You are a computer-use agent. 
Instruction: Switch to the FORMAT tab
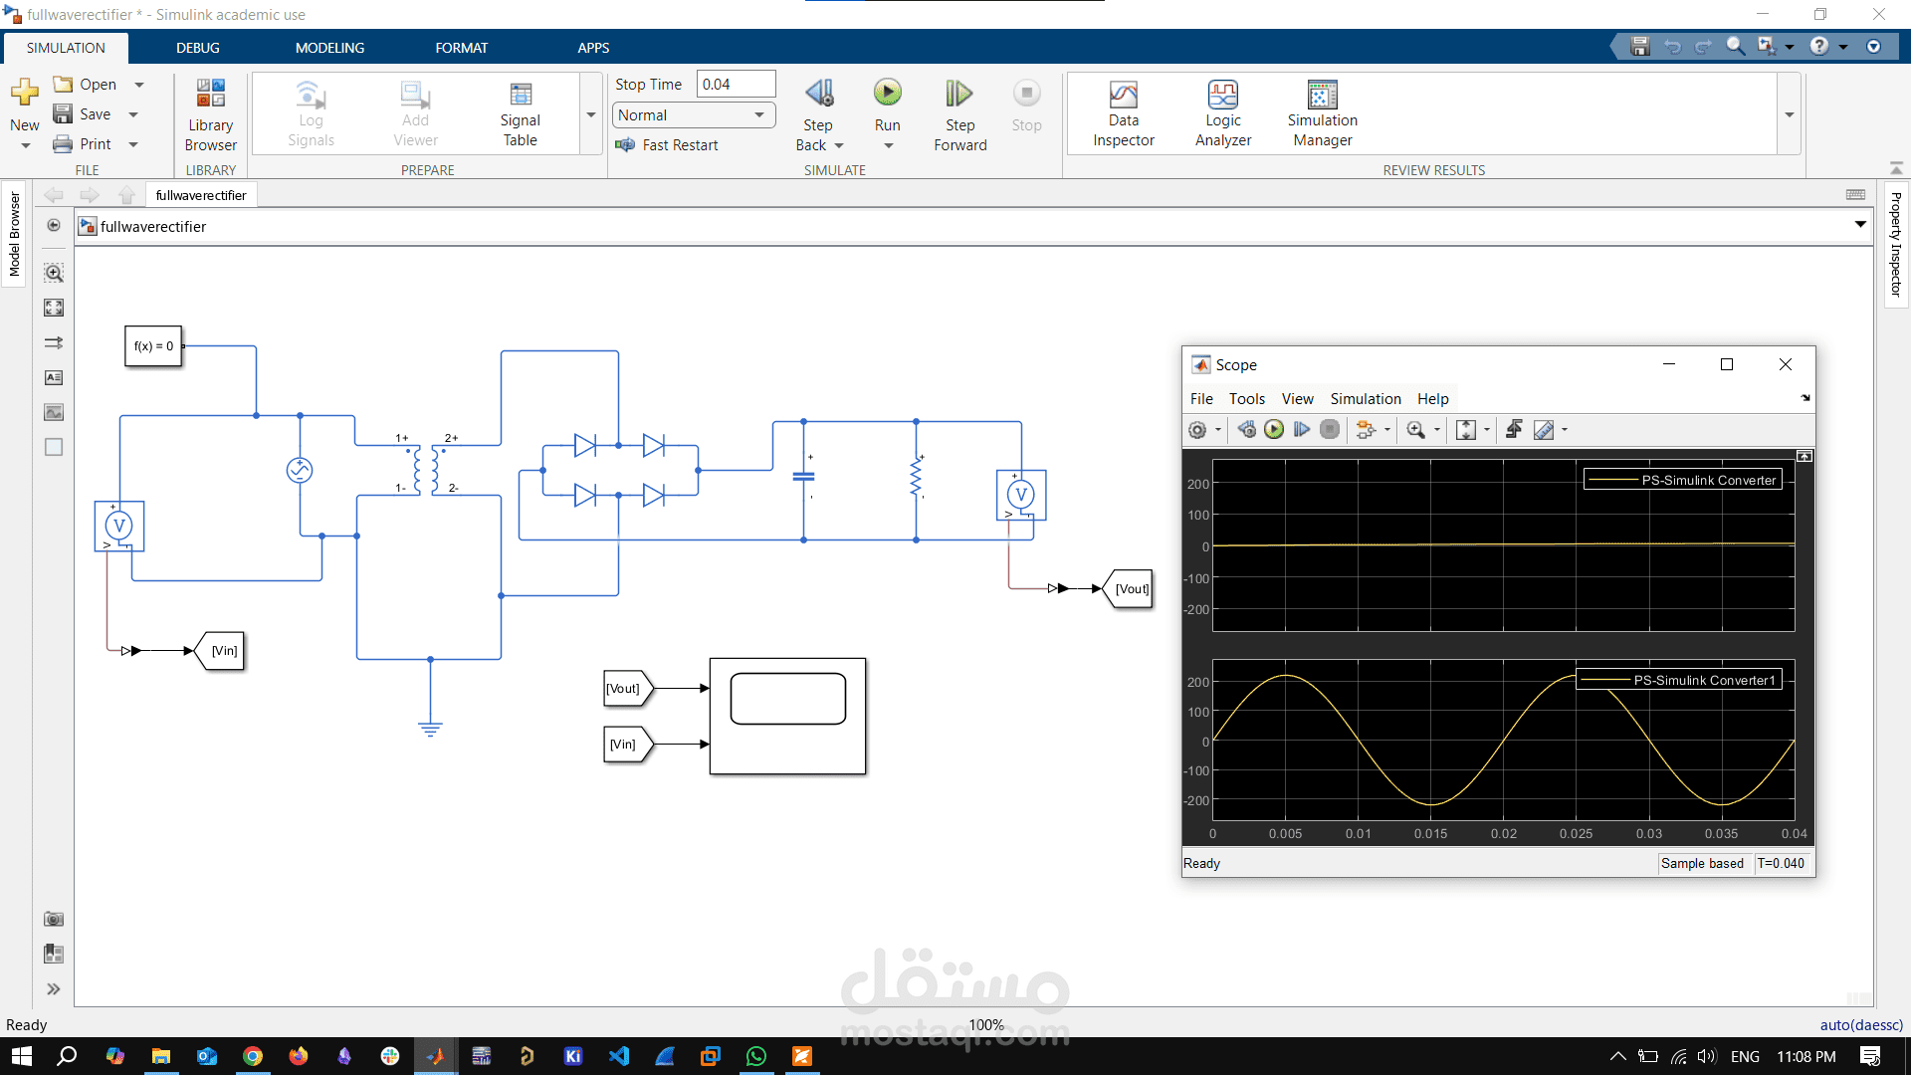(461, 48)
